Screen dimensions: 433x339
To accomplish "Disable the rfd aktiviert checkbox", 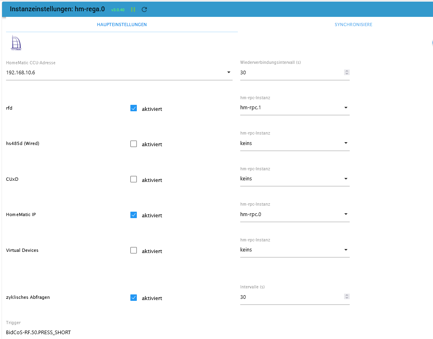I will click(134, 108).
